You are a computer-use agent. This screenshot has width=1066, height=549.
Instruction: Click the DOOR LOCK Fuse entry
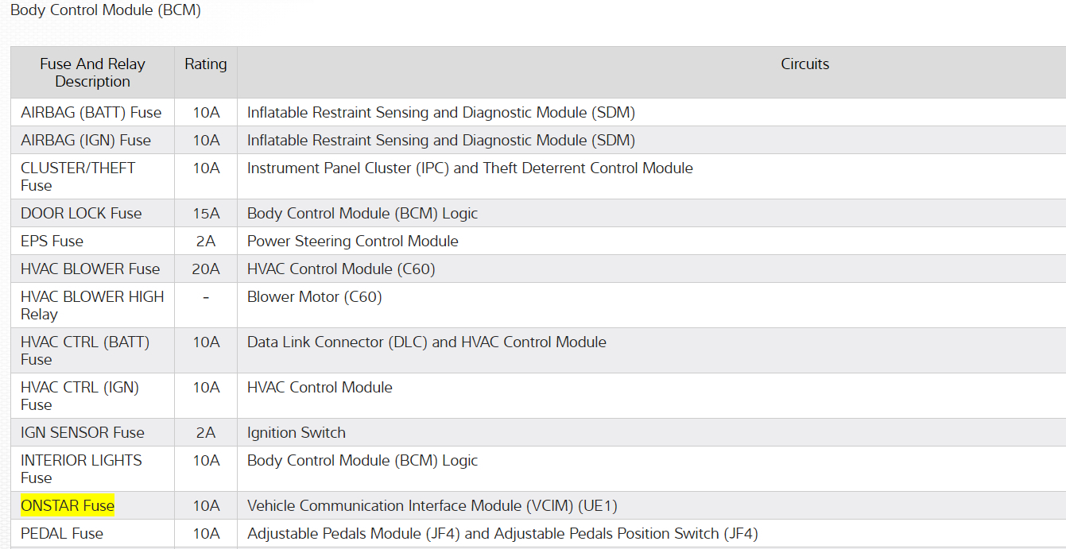coord(81,213)
